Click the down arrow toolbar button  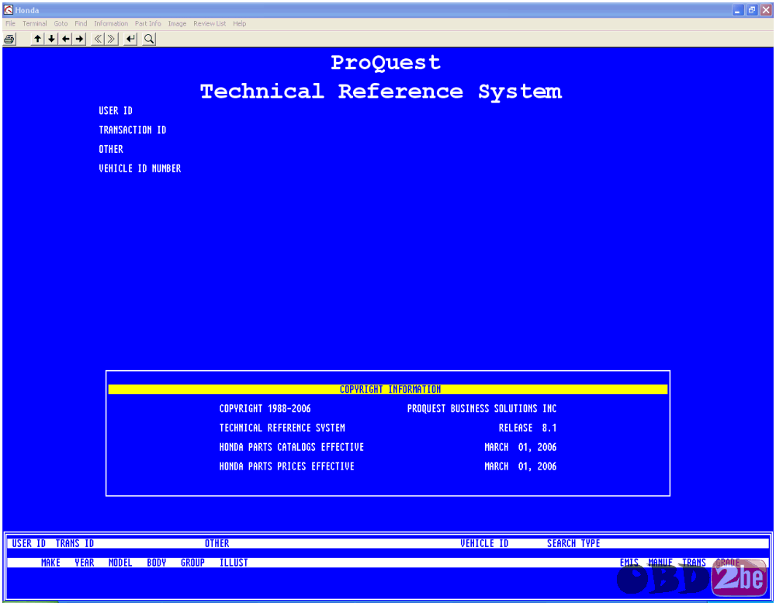tap(51, 39)
